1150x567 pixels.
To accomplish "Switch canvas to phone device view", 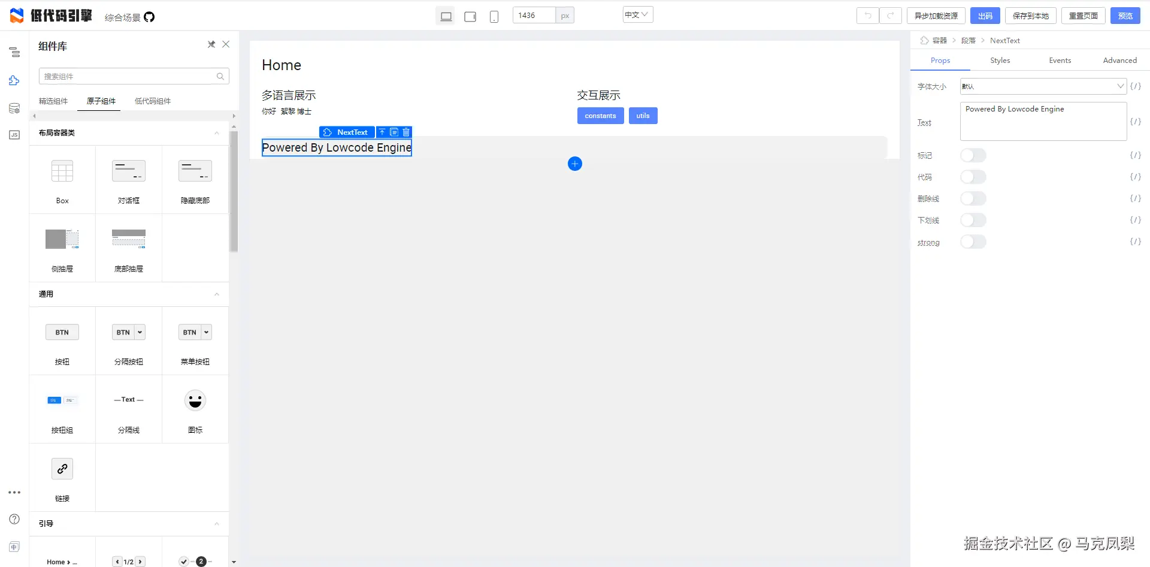I will pyautogui.click(x=494, y=16).
